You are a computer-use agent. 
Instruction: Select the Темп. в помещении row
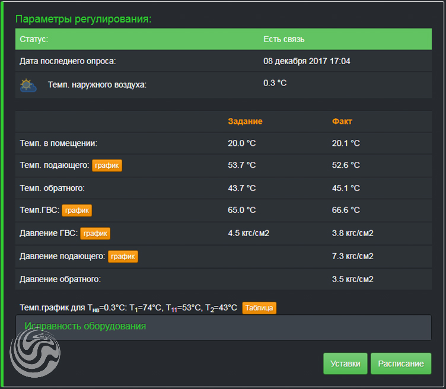58,143
